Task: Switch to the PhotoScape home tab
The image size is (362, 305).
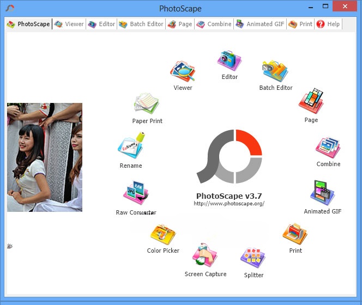Action: click(x=28, y=24)
